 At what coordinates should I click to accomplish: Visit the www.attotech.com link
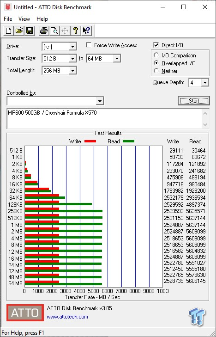(67, 317)
